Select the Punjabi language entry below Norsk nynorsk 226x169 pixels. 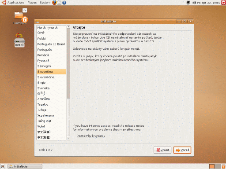(51, 33)
